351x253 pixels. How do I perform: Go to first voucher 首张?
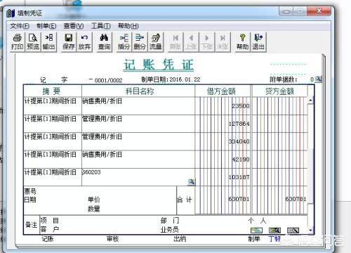point(175,42)
